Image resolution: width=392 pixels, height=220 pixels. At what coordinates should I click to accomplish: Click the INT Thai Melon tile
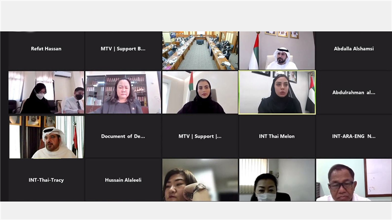click(x=277, y=136)
